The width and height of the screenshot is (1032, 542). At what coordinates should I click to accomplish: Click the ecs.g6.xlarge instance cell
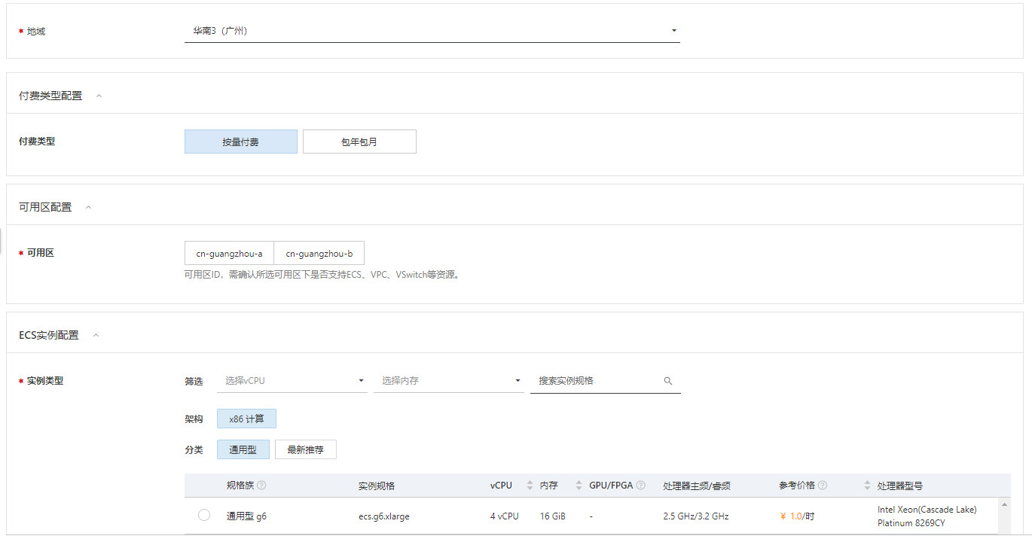click(x=384, y=516)
